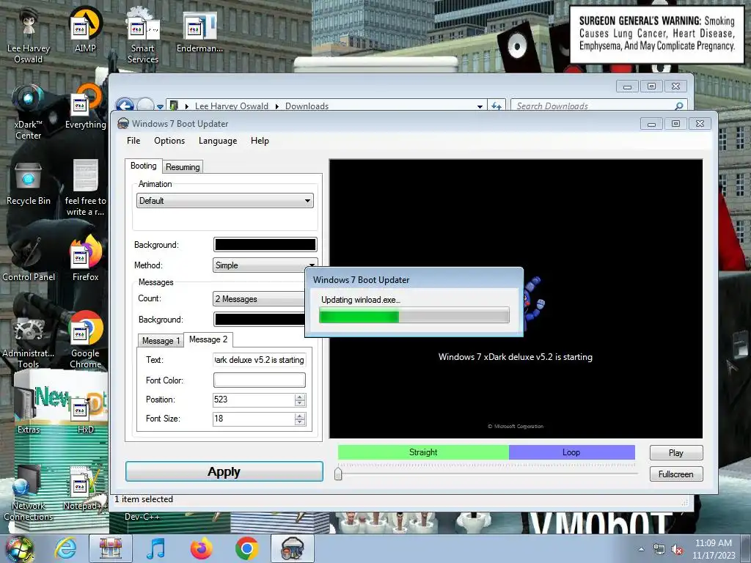Open the File menu
The image size is (751, 563).
tap(133, 141)
